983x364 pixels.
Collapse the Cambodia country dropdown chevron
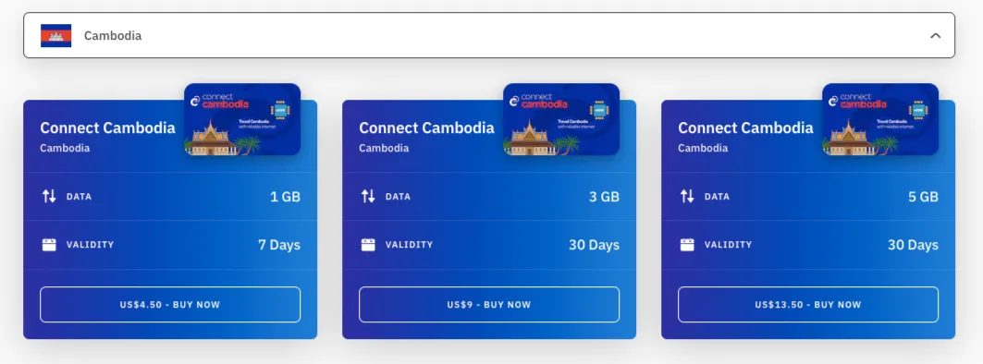(x=935, y=36)
